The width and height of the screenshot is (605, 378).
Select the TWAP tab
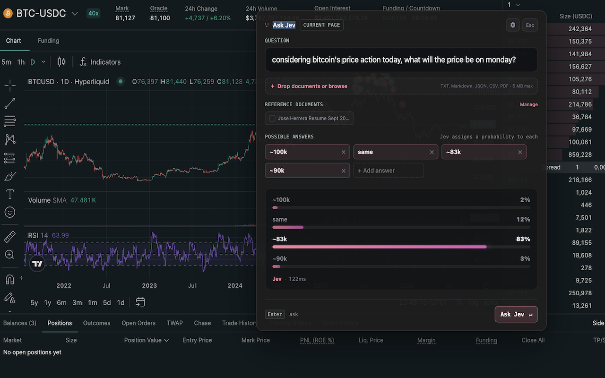(175, 323)
